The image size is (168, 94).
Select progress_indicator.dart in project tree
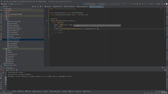click(x=14, y=40)
